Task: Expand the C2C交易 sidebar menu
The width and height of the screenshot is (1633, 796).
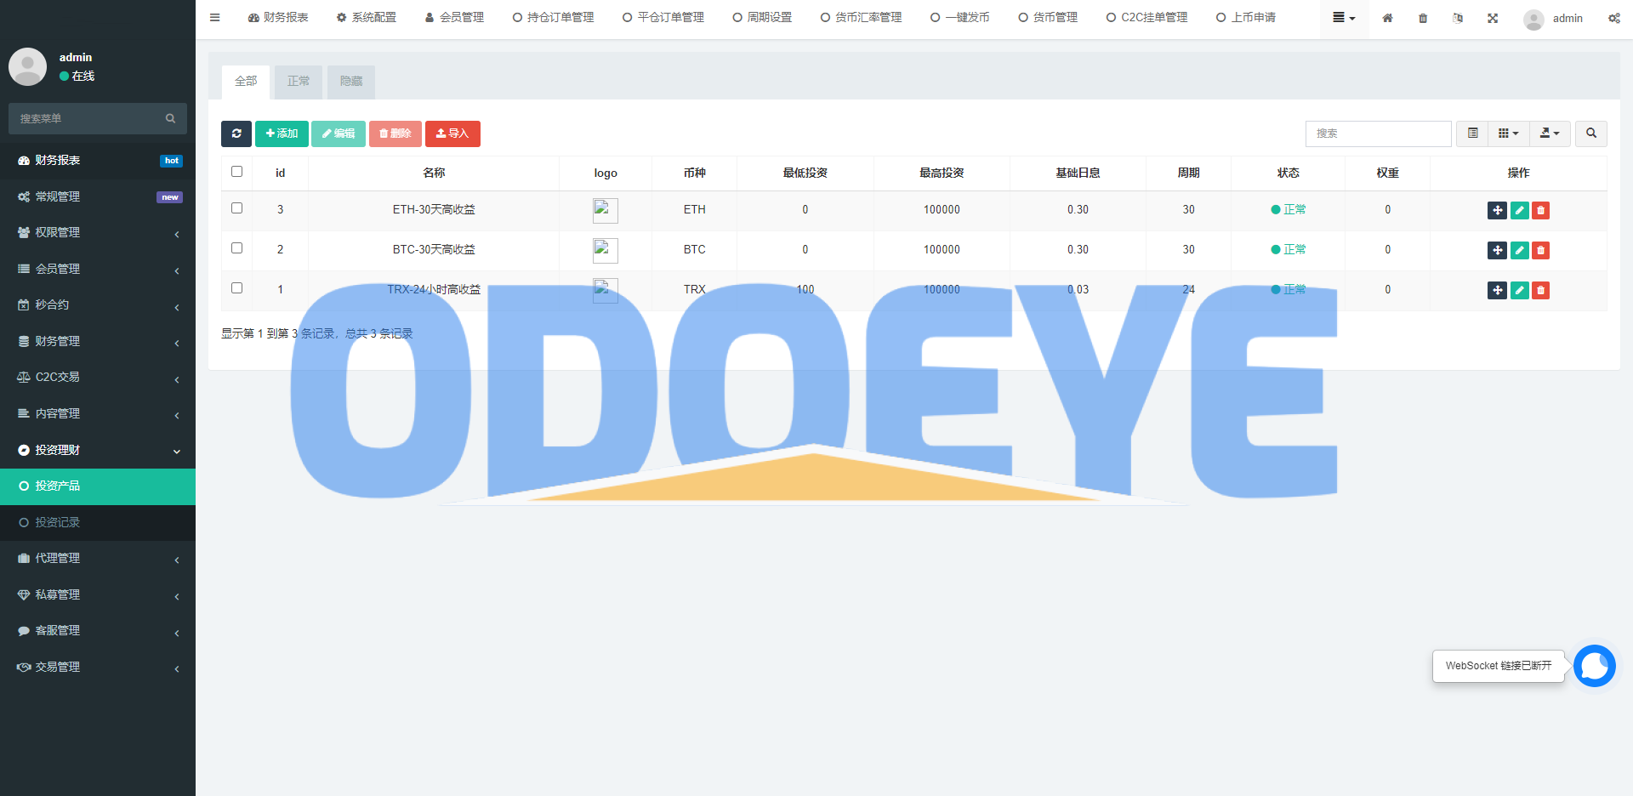Action: point(98,378)
